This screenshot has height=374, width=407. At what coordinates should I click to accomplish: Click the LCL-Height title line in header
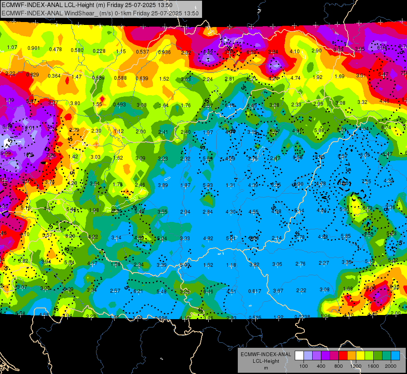87,5
